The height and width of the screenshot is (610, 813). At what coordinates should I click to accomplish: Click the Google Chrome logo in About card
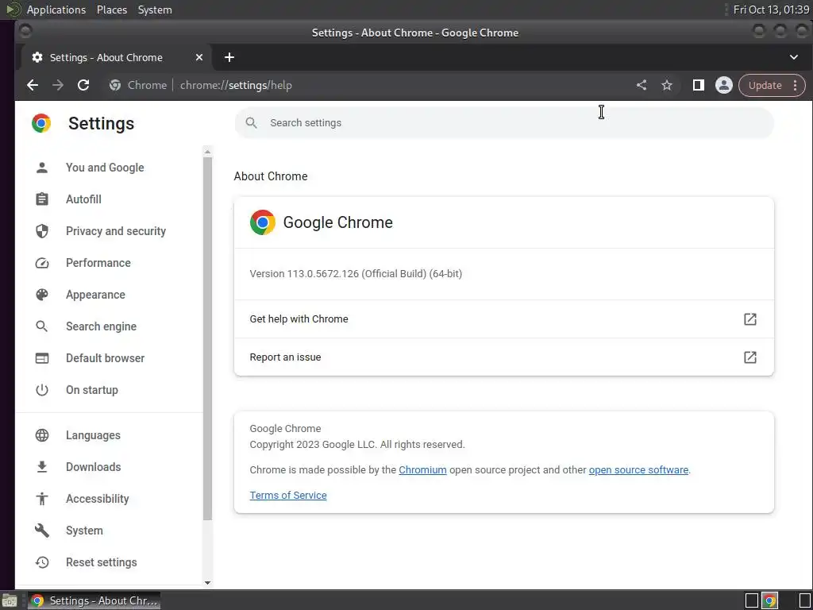(262, 222)
